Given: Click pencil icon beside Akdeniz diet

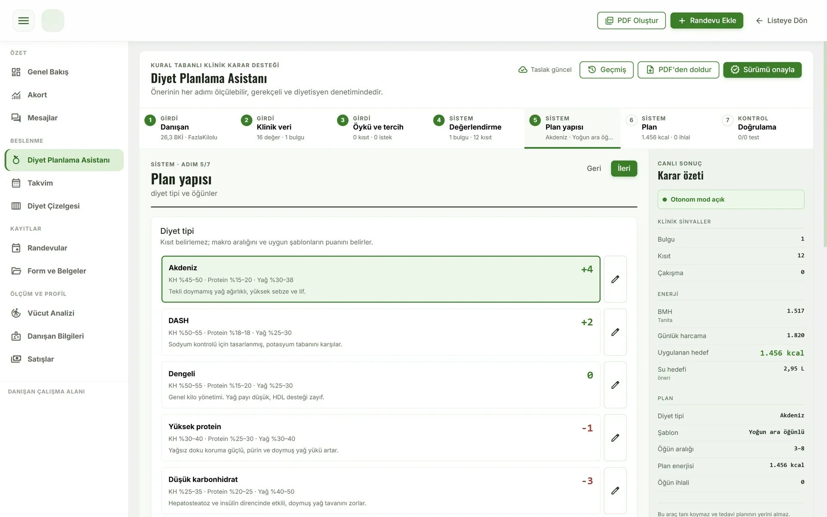Looking at the screenshot, I should 615,279.
